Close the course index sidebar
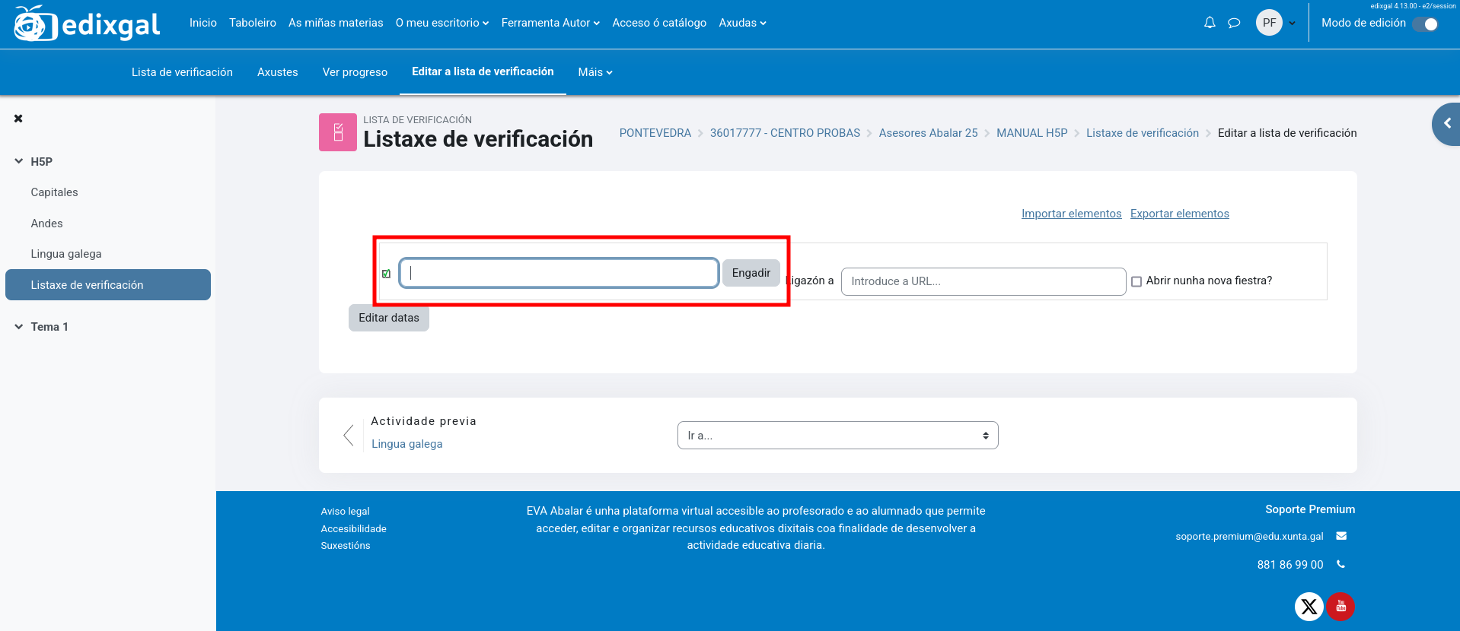 tap(18, 119)
